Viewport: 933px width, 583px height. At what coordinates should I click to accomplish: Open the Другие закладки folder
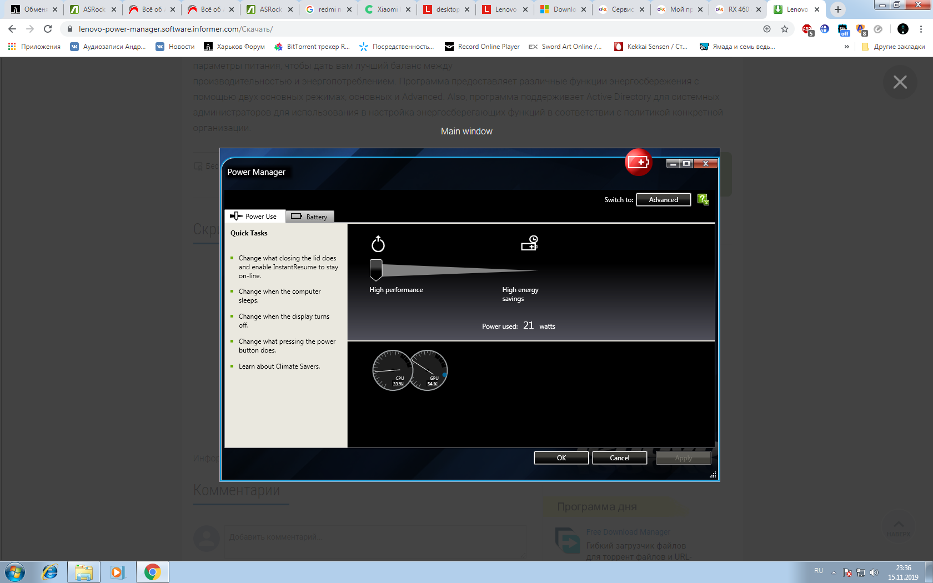[893, 47]
